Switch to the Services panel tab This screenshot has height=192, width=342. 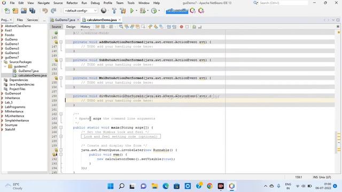pos(33,20)
